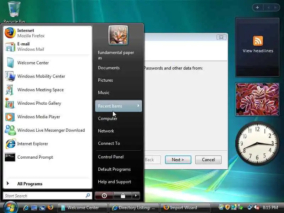Click the Windows Start orb

(x=10, y=208)
